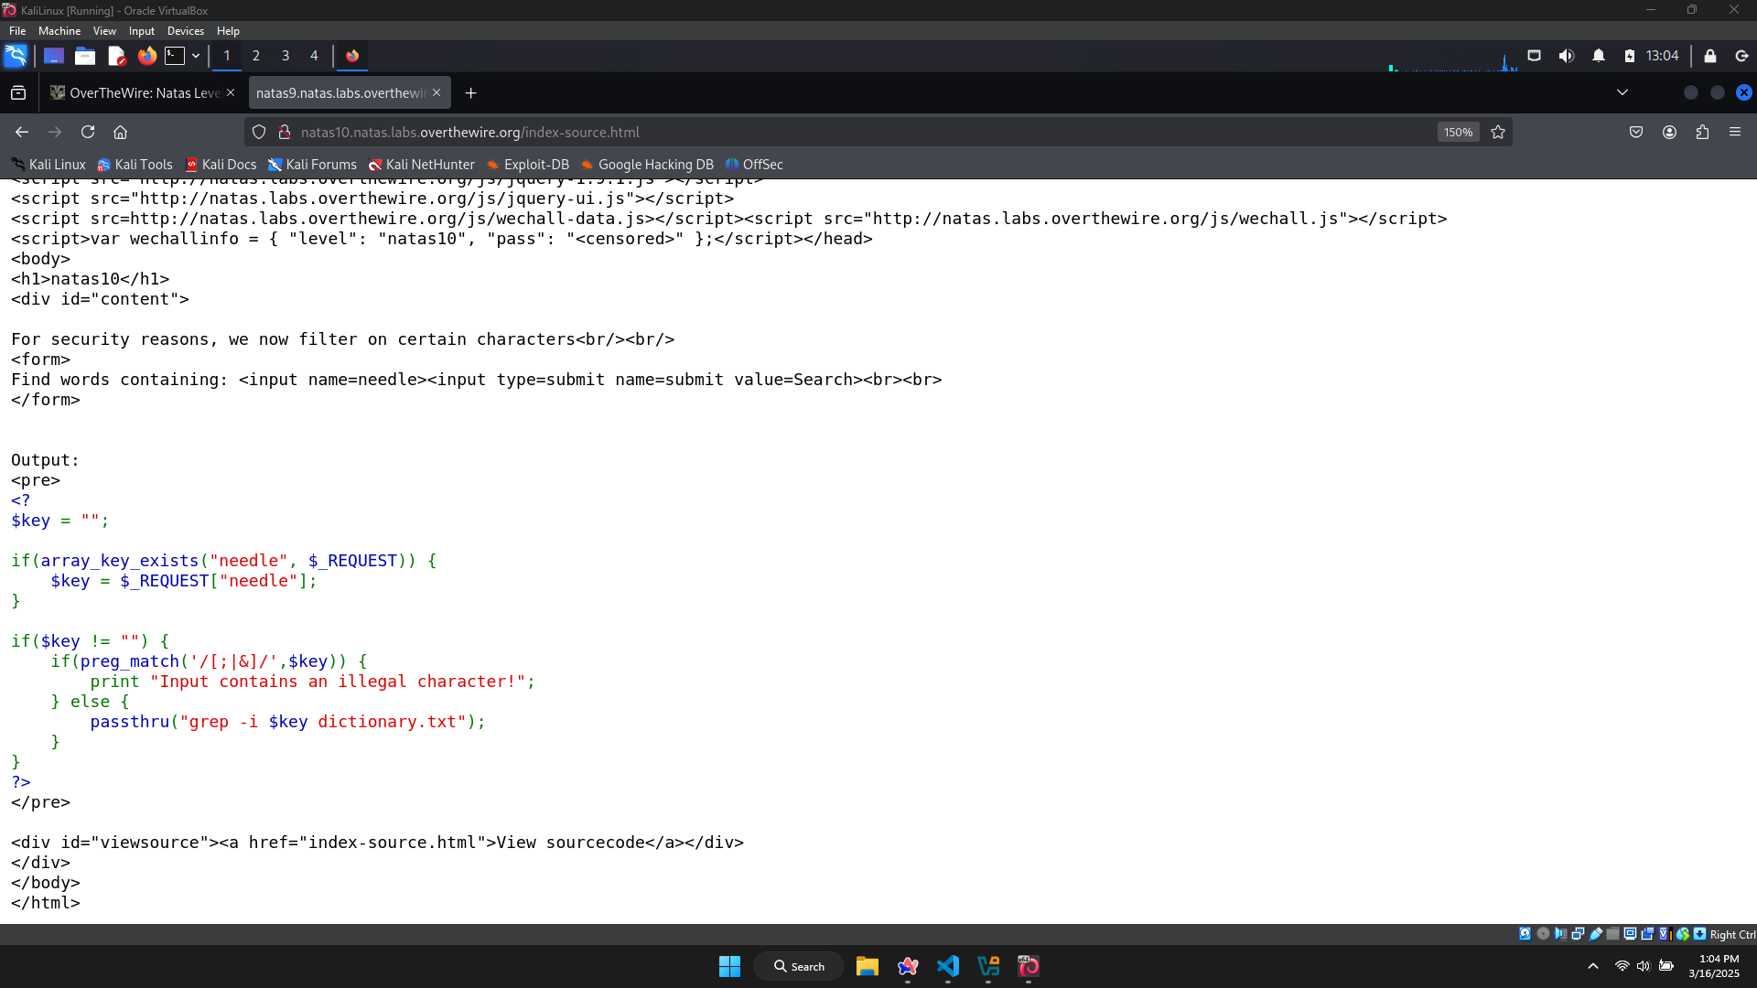Switch to workspace 1
Viewport: 1757px width, 988px height.
pos(227,56)
